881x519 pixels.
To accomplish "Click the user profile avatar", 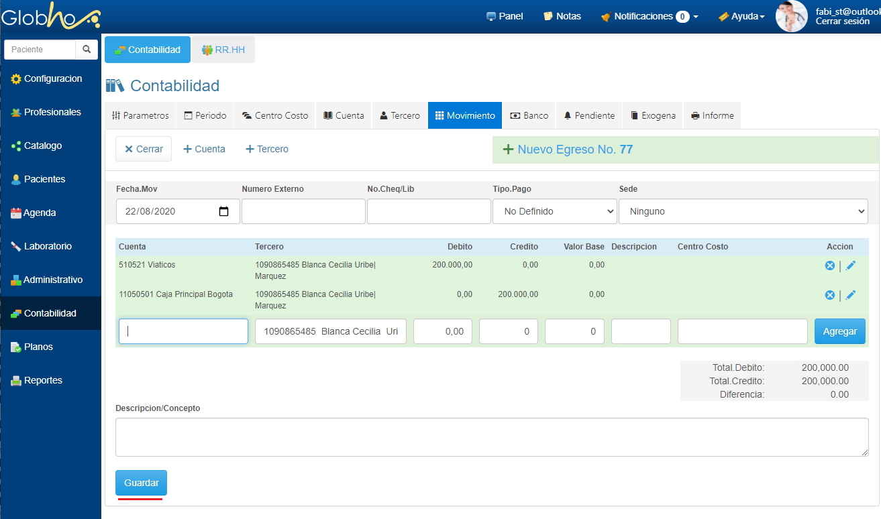I will [791, 16].
